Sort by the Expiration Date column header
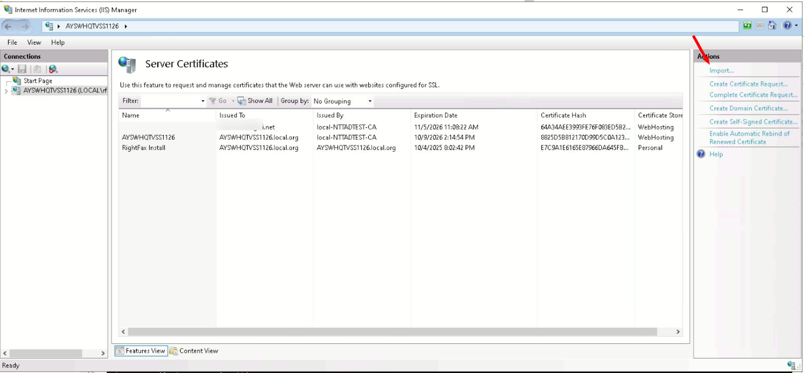This screenshot has height=373, width=804. [x=474, y=115]
